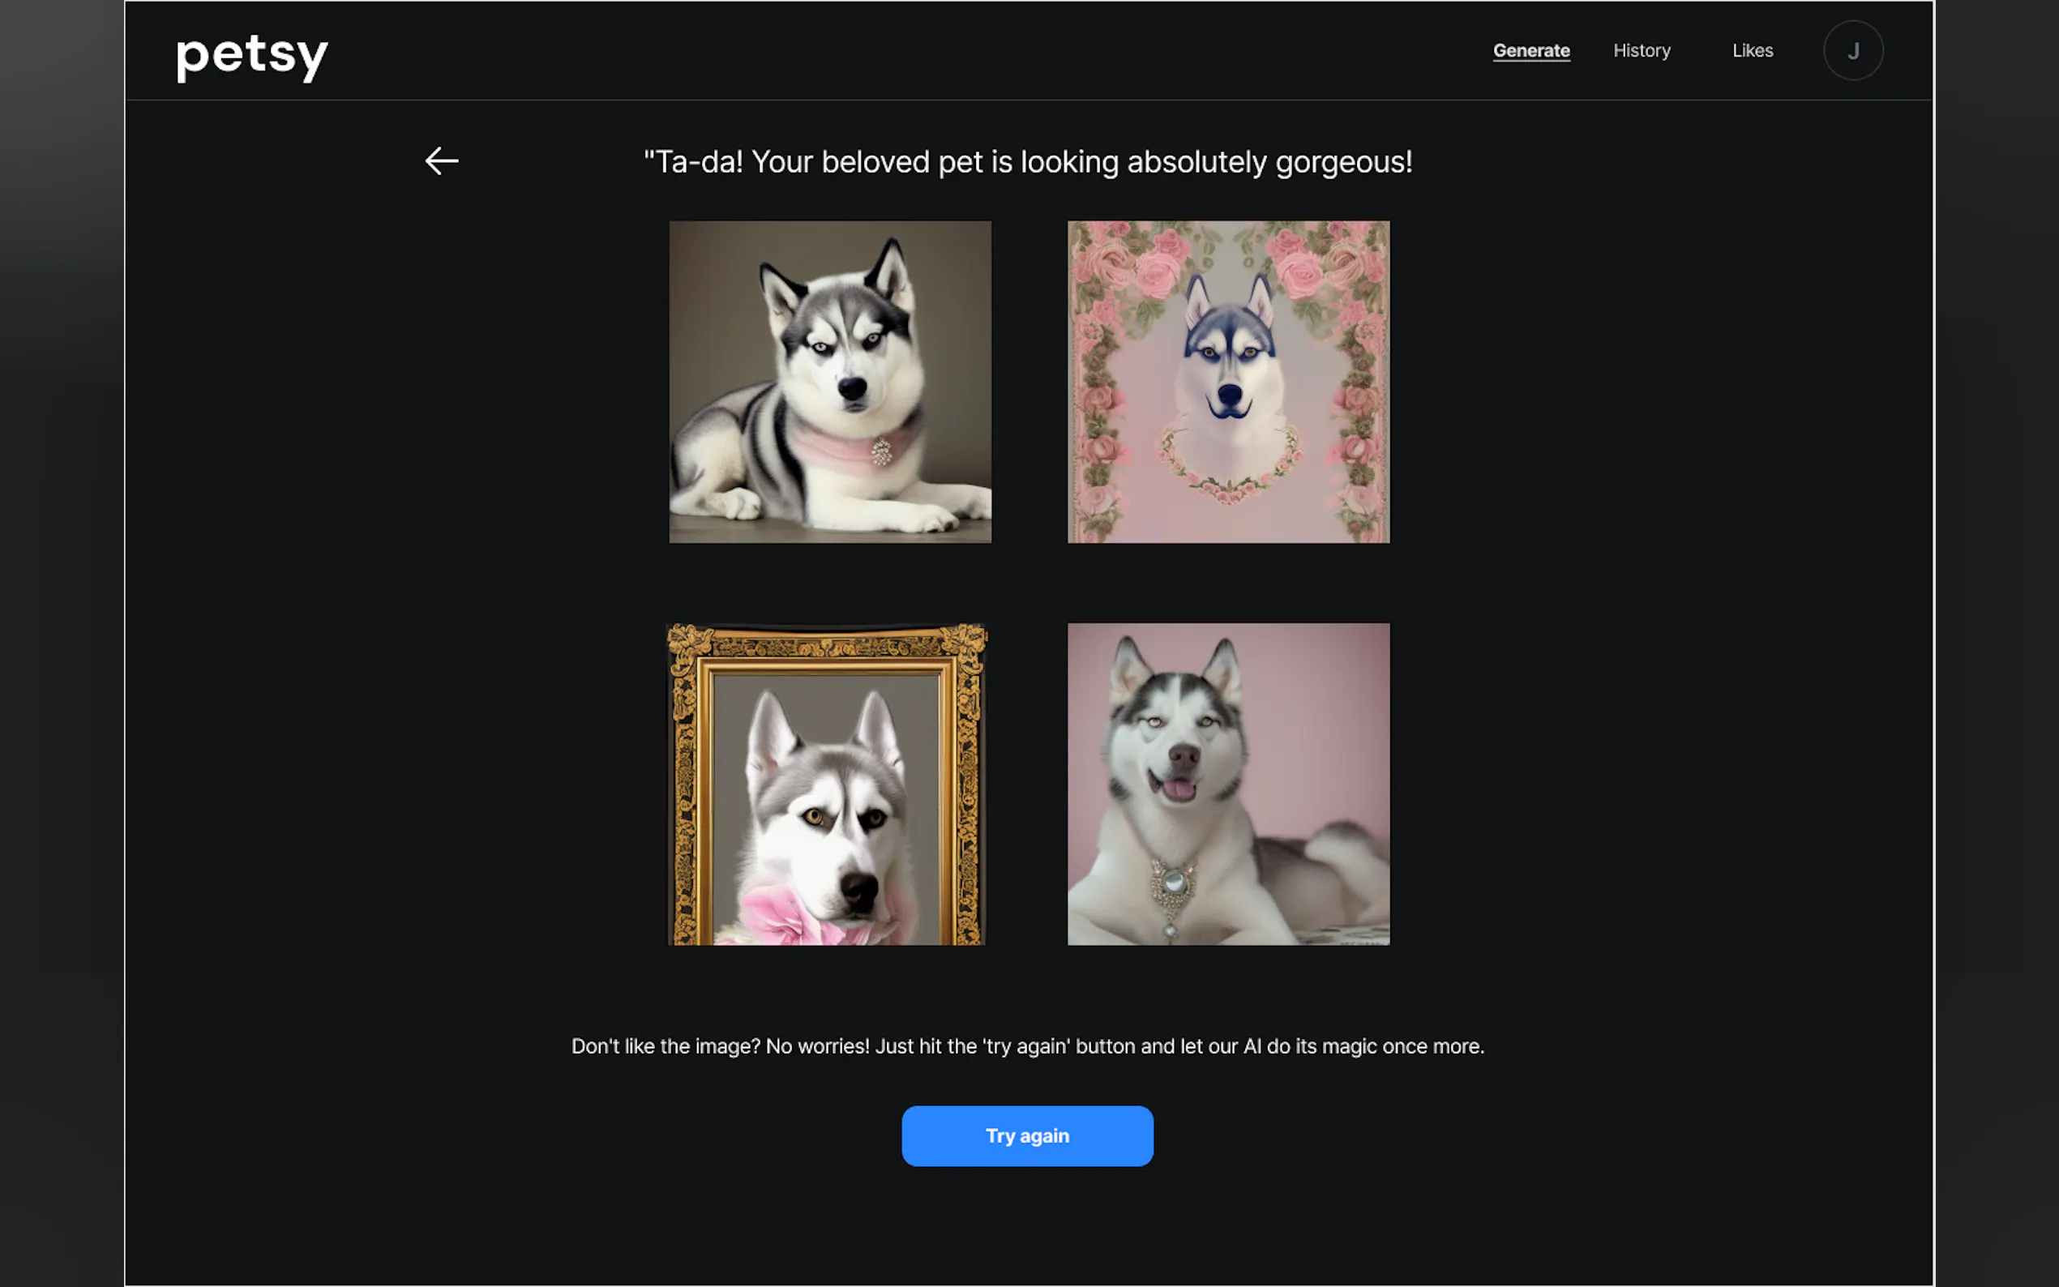Click the back arrow icon
Screen dimensions: 2059x1287
tap(441, 160)
